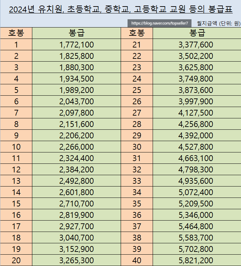Image resolution: width=241 pixels, height=266 pixels.
Task: Select the right 호봉 header cell
Action: tap(137, 33)
